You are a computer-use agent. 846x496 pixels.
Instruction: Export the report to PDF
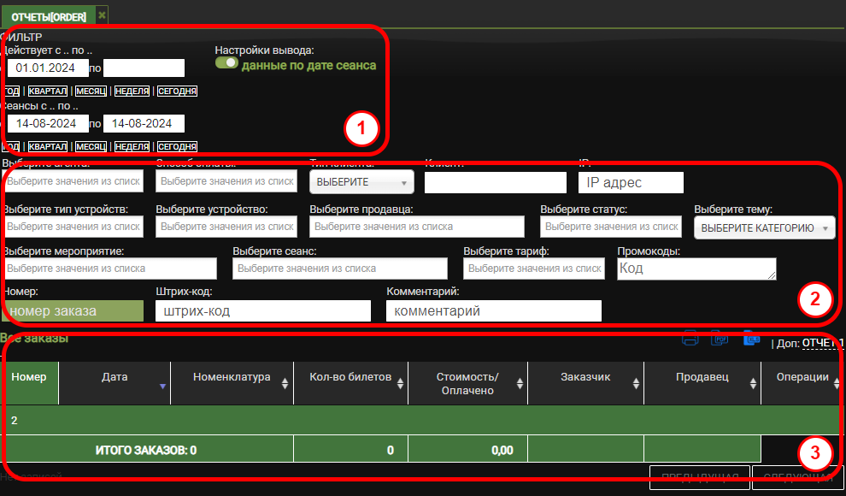tap(720, 339)
